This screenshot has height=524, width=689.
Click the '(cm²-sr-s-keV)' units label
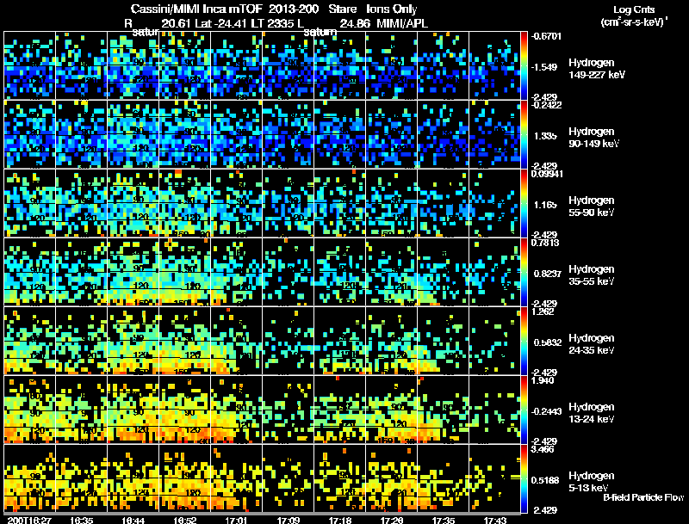(x=633, y=22)
